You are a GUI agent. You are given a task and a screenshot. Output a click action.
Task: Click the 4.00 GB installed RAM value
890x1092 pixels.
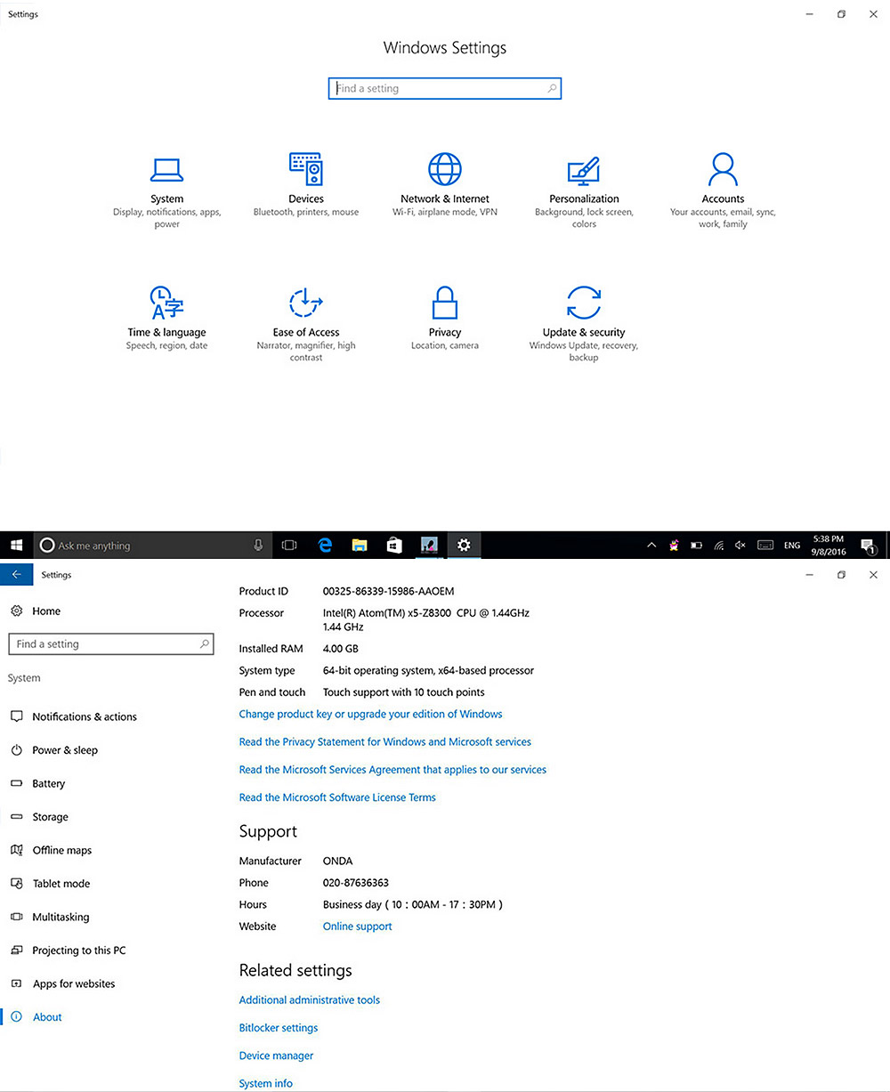340,649
